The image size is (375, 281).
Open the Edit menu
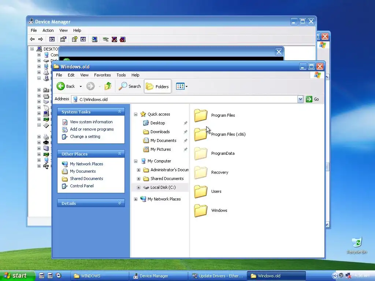(x=71, y=75)
